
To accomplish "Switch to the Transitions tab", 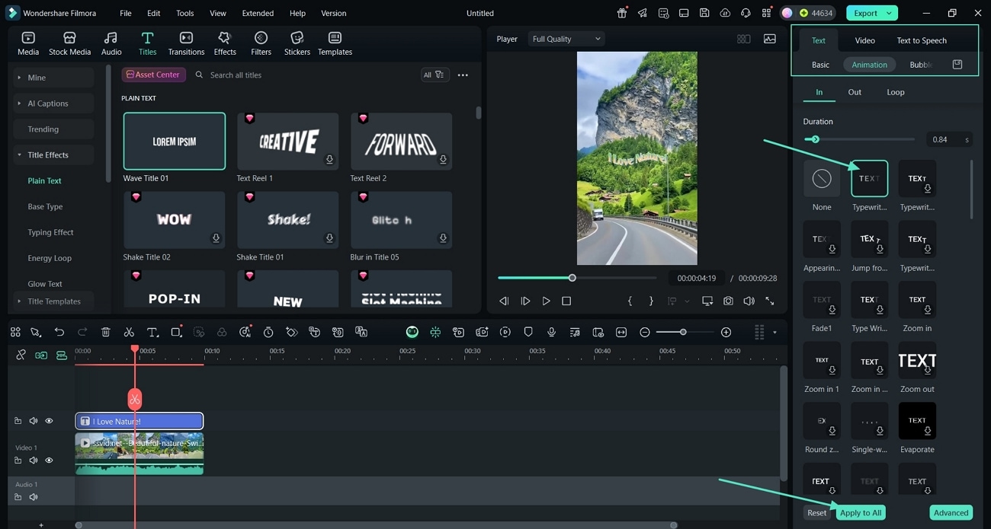I will 186,43.
